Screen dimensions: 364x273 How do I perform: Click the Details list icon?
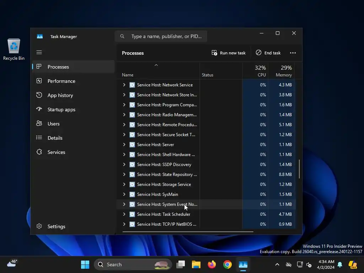click(39, 138)
